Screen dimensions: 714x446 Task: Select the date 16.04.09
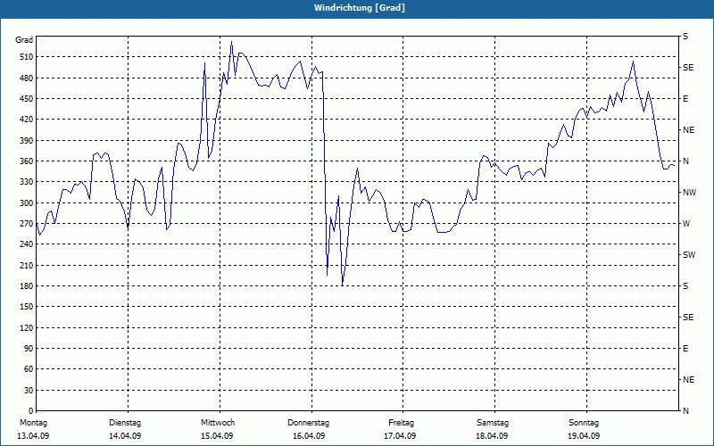click(x=309, y=436)
